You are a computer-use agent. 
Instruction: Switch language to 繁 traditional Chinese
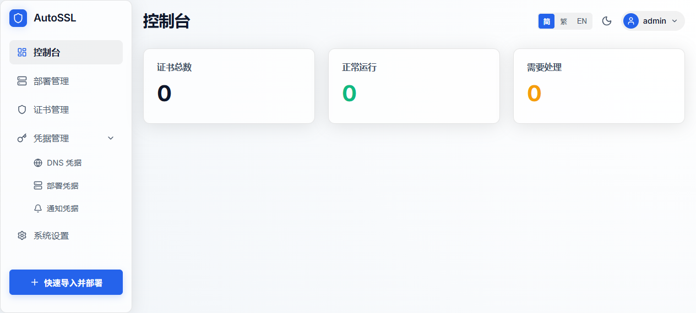click(564, 21)
